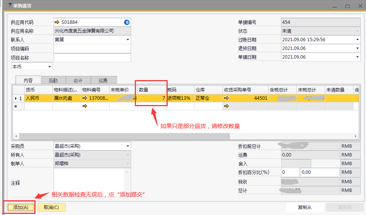Click the 复制从 button
366x215 pixels.
(x=305, y=207)
